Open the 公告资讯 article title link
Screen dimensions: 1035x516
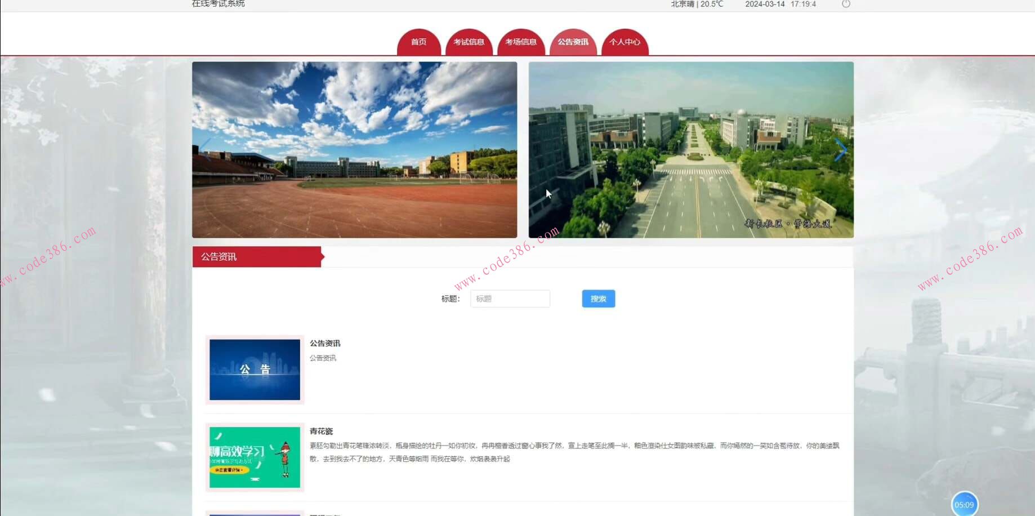[325, 343]
